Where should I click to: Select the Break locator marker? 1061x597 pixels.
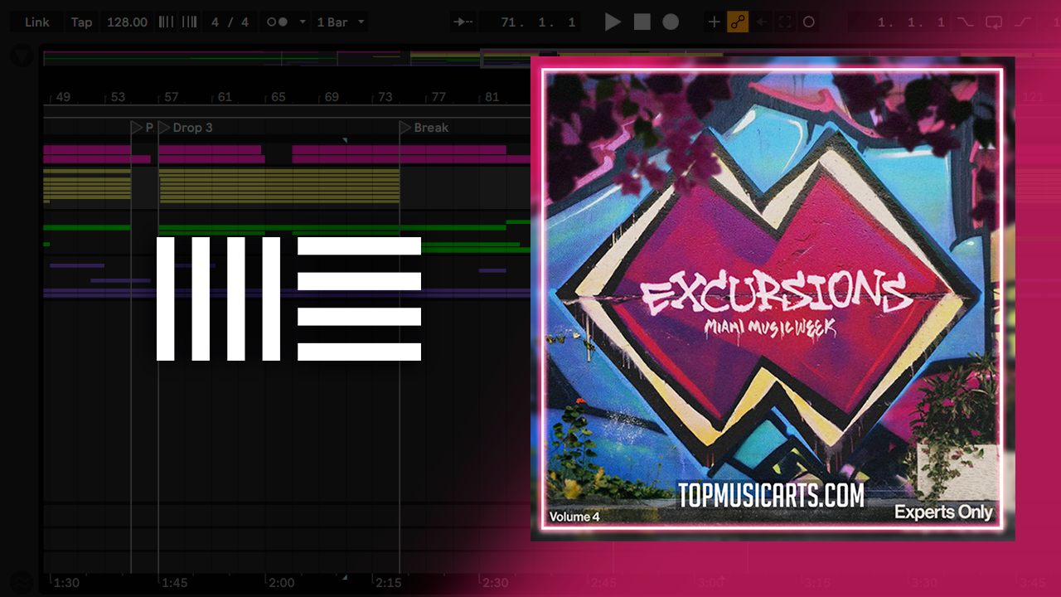tap(405, 128)
